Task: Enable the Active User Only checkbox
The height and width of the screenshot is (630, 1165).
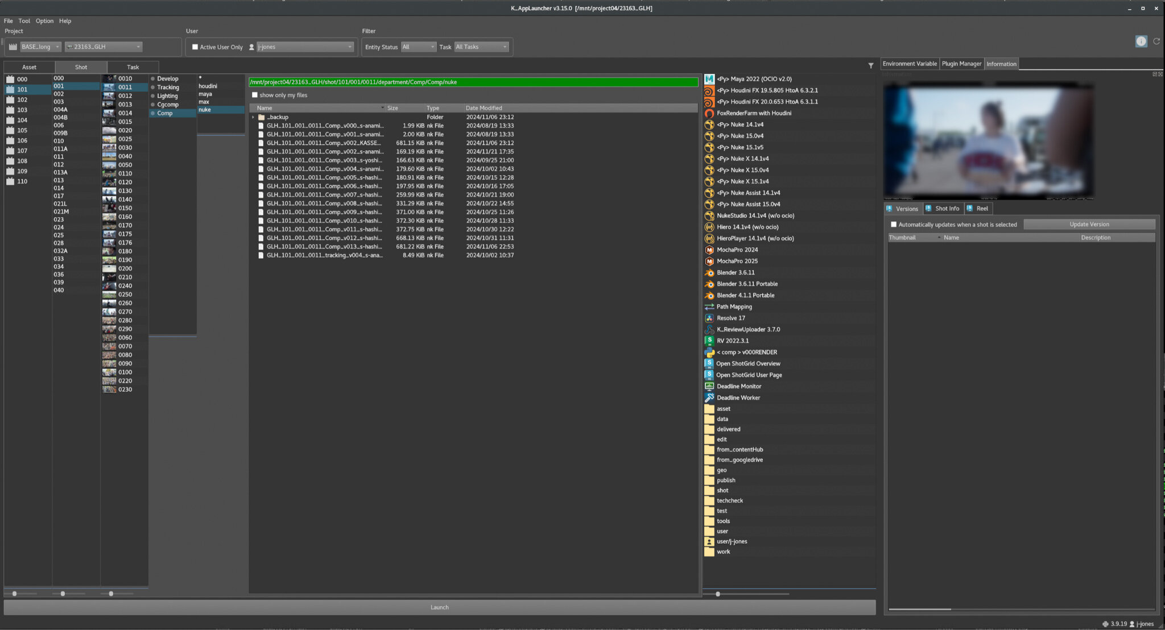Action: (195, 47)
